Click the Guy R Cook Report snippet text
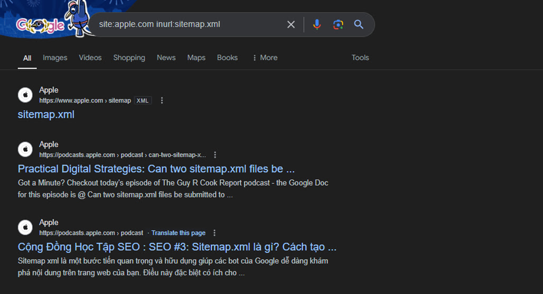Image resolution: width=543 pixels, height=294 pixels. point(173,189)
